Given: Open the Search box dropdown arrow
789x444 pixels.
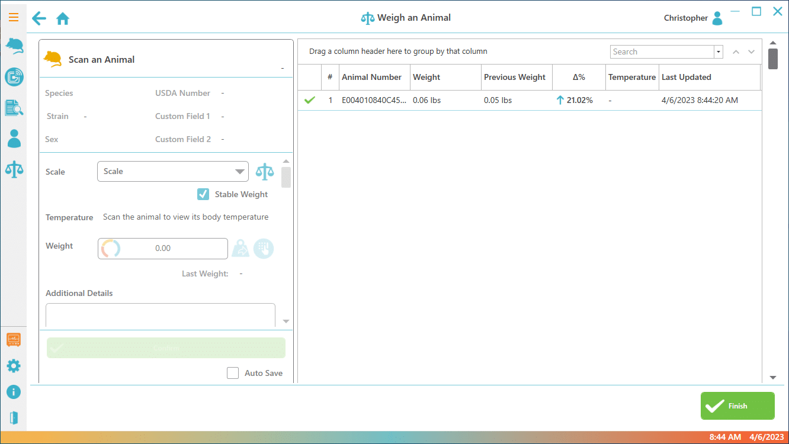Looking at the screenshot, I should click(x=719, y=52).
